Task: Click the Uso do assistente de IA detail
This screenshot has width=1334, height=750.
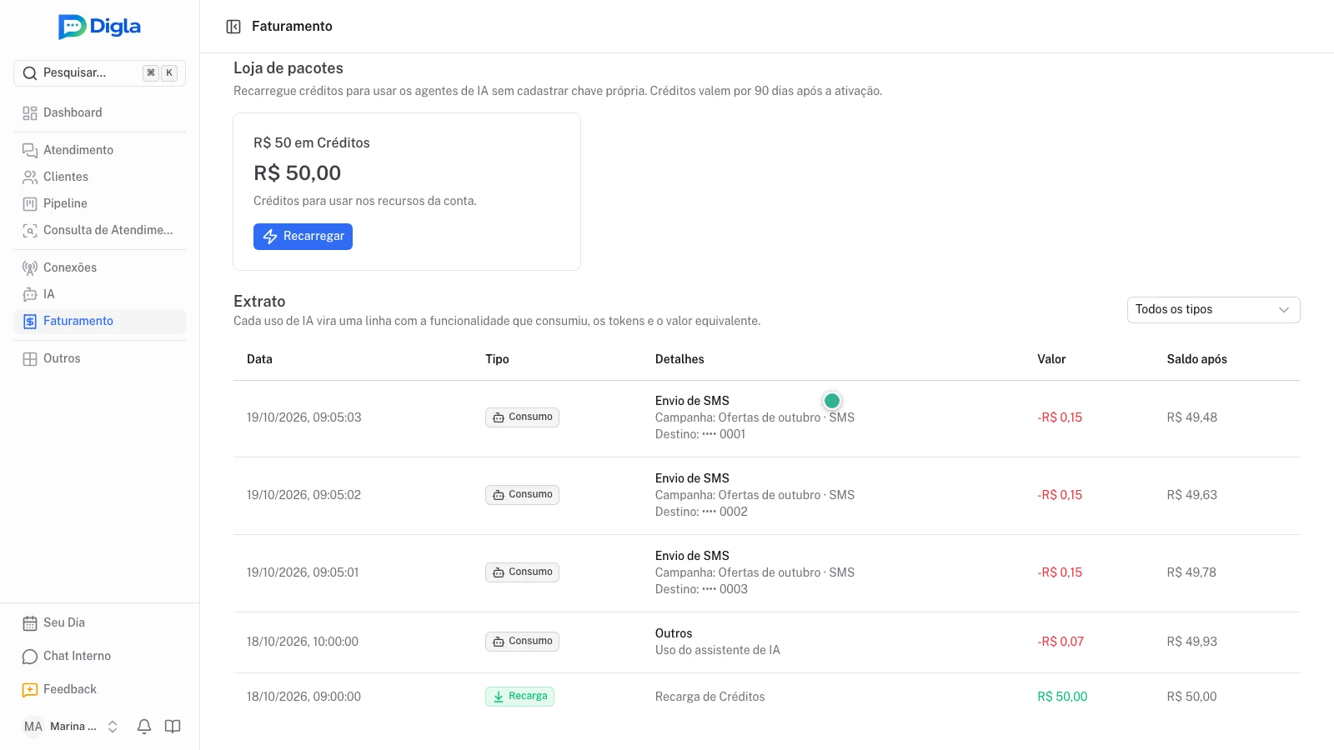Action: pyautogui.click(x=718, y=650)
